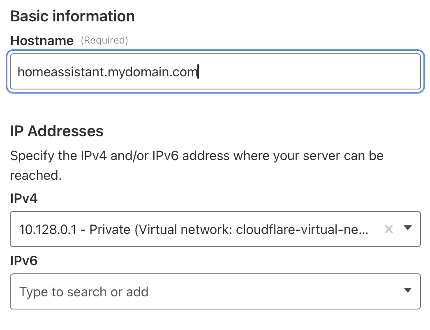Screen dimensions: 430x330
Task: Expand the IPv4 address dropdown arrow
Action: (408, 228)
